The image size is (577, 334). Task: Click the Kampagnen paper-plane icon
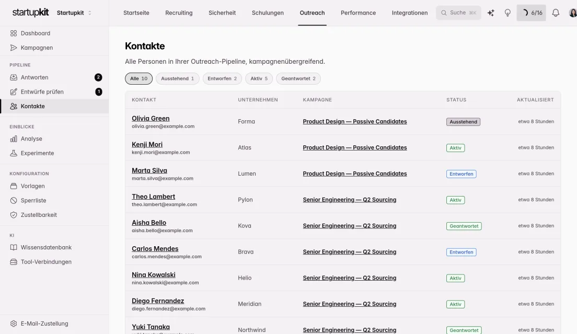[x=14, y=48]
